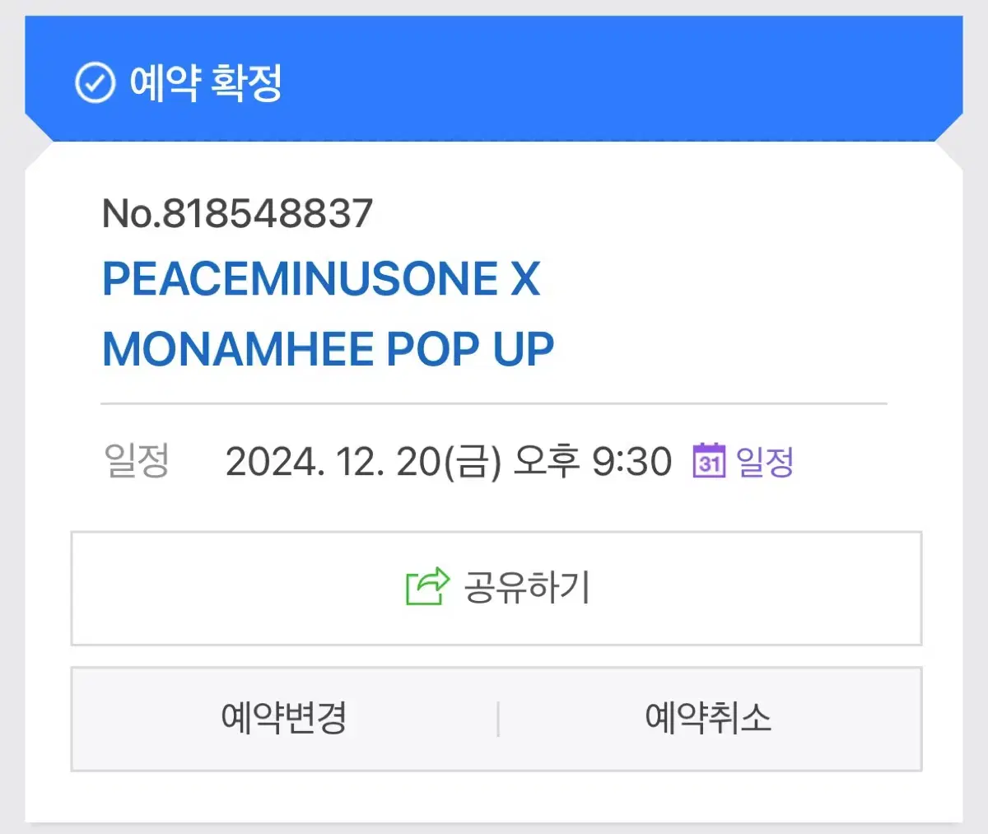Choose 예약변경 to change the reservation

click(x=284, y=718)
